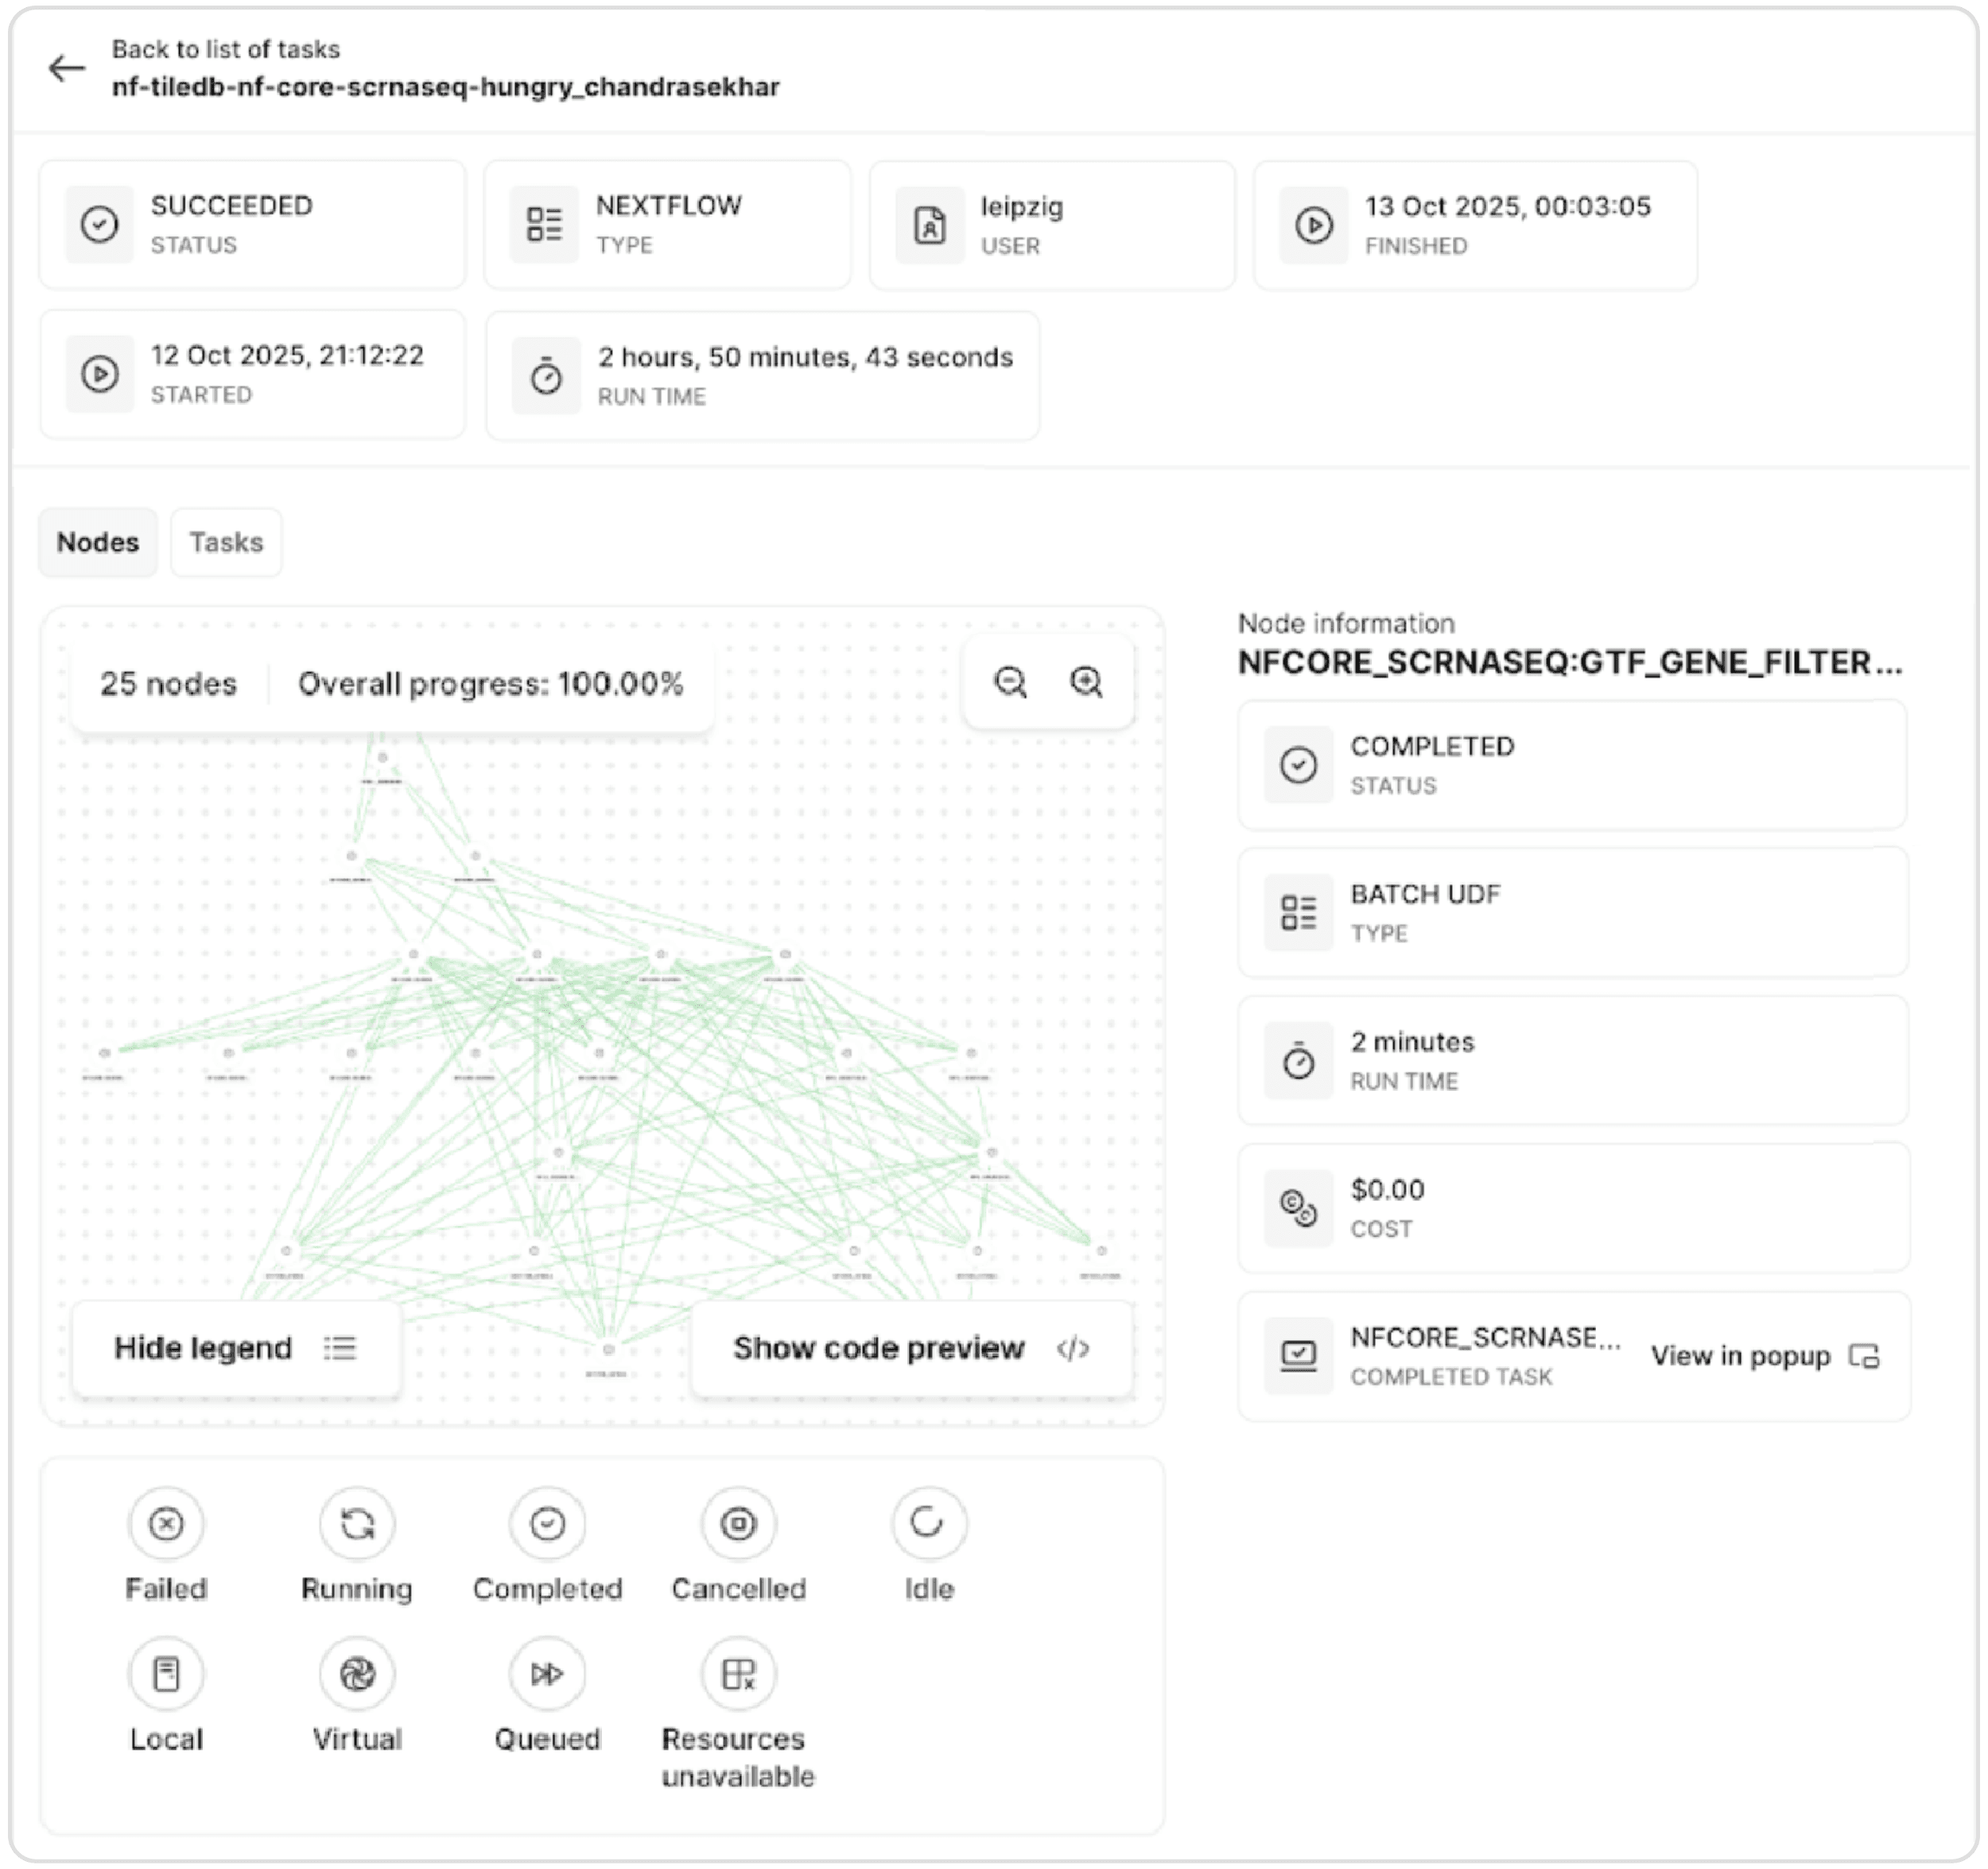Switch to the Tasks tab
Viewport: 1988px width, 1869px height.
click(x=226, y=542)
